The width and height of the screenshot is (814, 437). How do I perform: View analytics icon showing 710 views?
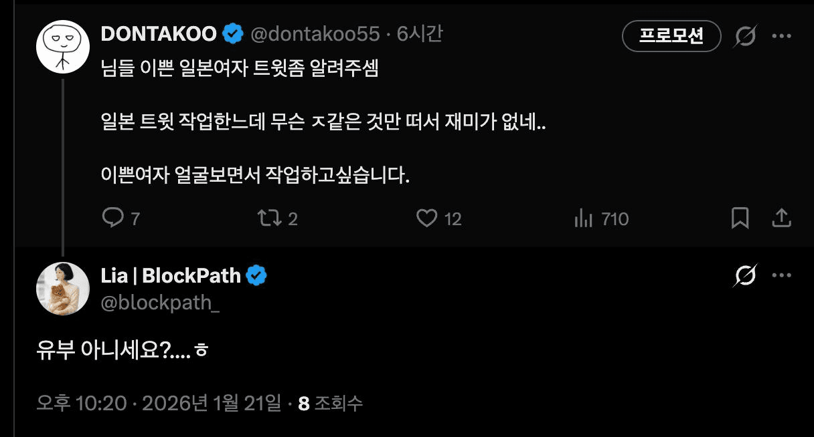584,218
